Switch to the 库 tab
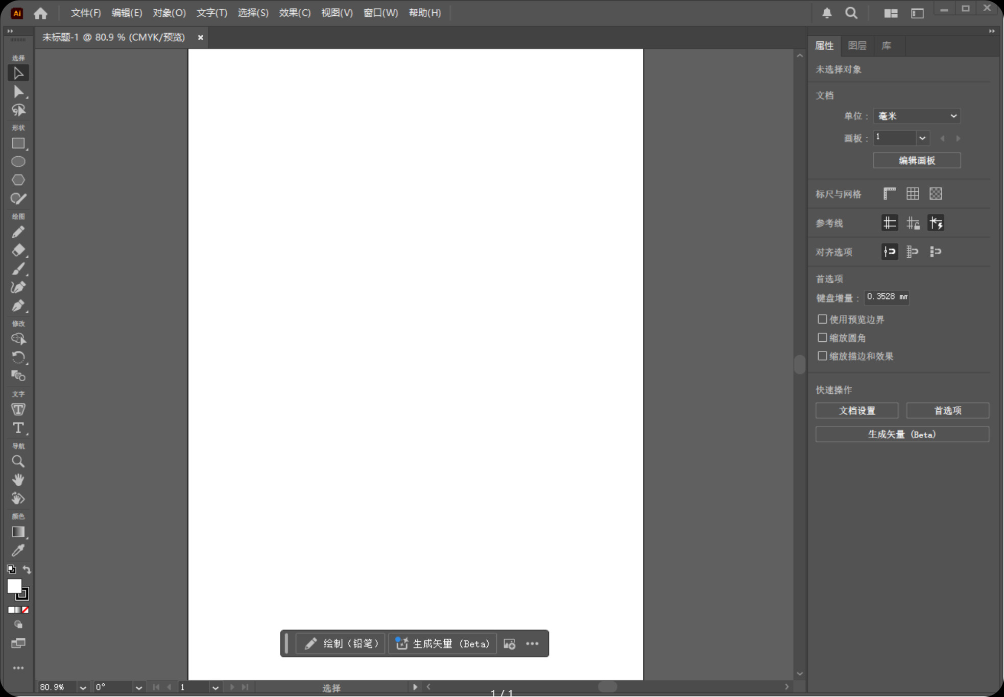The width and height of the screenshot is (1004, 697). (x=887, y=45)
